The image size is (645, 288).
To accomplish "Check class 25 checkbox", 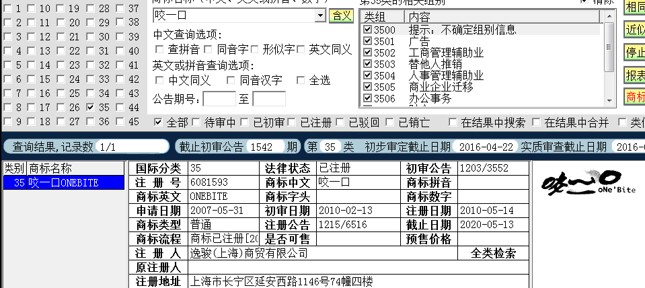I will pos(61,94).
